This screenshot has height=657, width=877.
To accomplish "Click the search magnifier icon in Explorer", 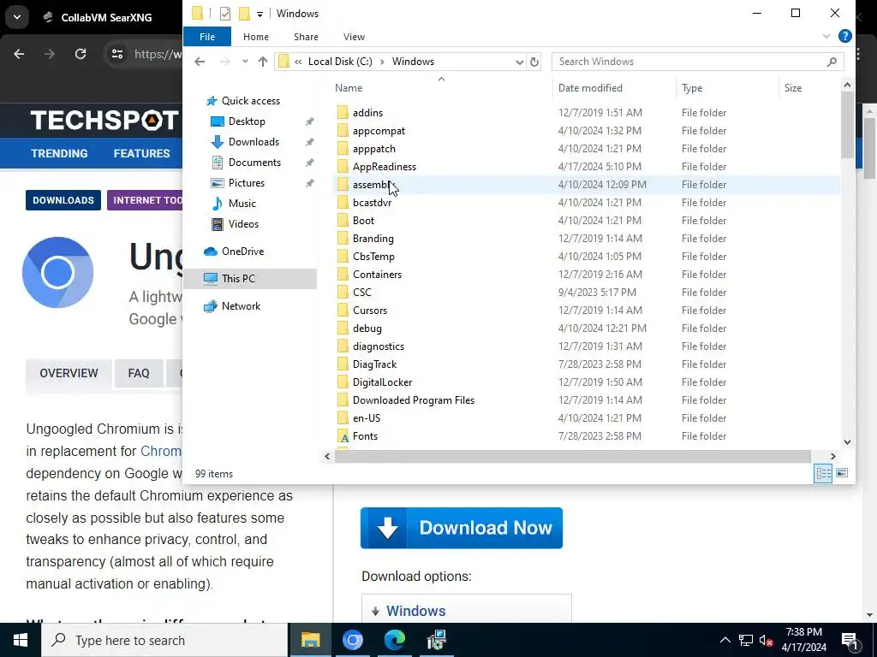I will tap(832, 62).
